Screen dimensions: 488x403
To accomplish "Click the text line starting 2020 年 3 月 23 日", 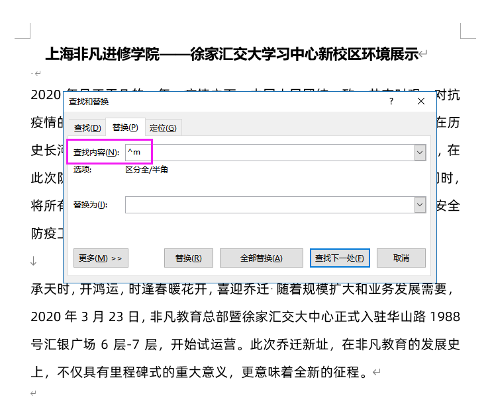I will 245,316.
